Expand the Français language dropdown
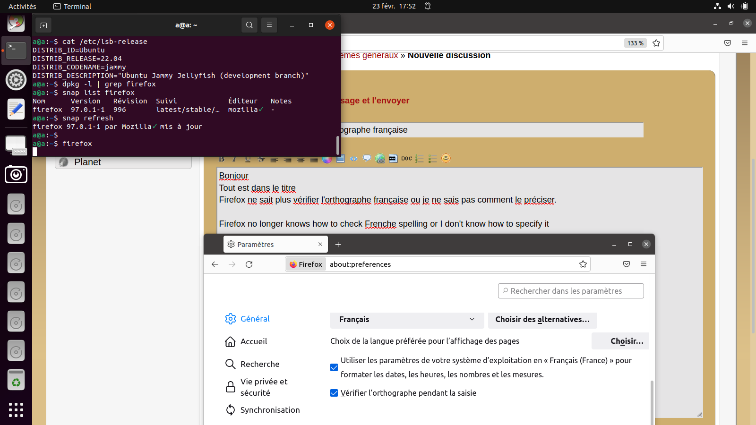Viewport: 756px width, 425px height. [407, 320]
